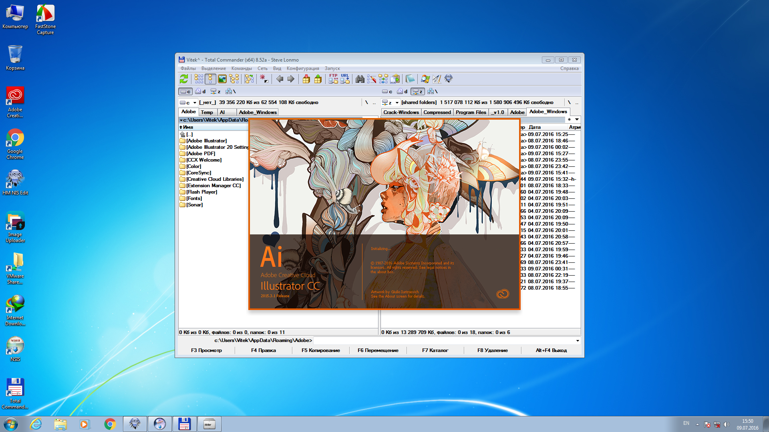Click Google Chrome in the taskbar
769x432 pixels.
[x=110, y=424]
